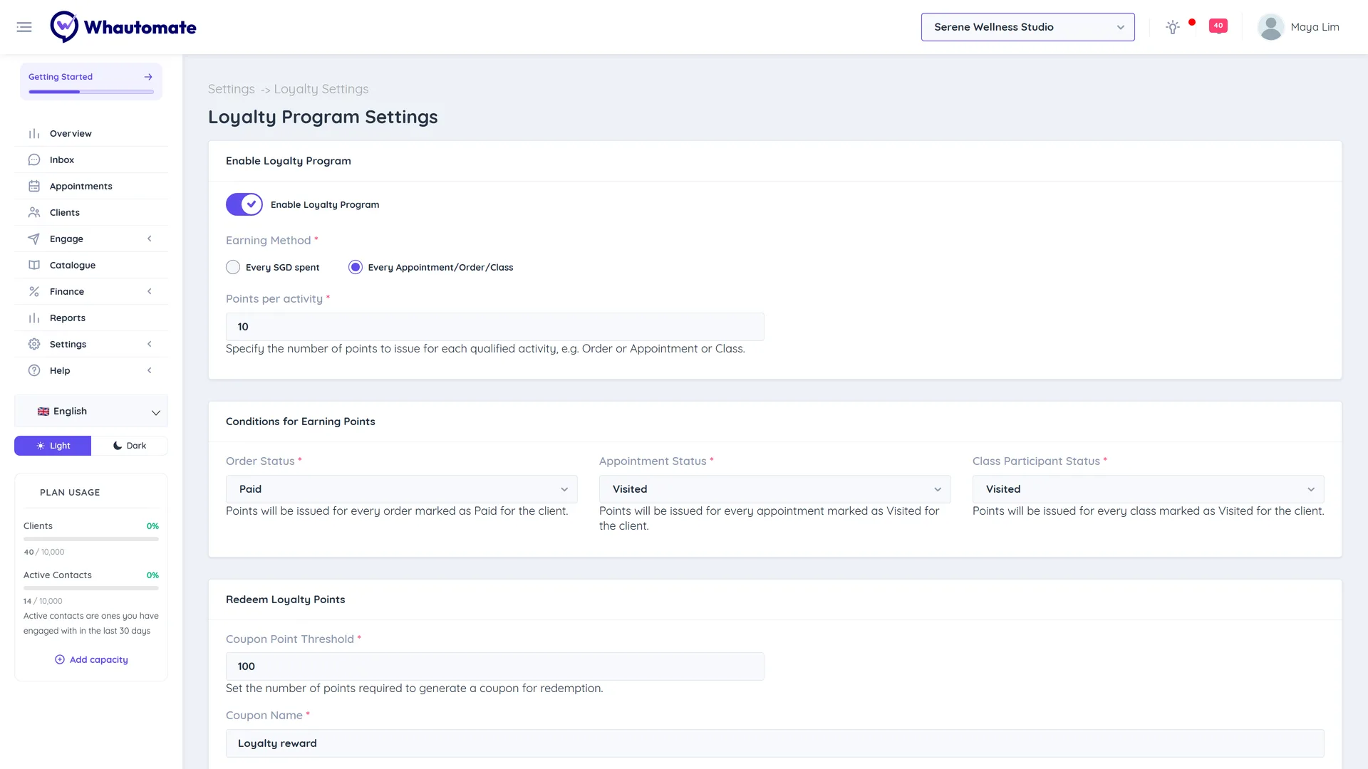Click the Settings breadcrumb link
1368x769 pixels.
coord(232,89)
